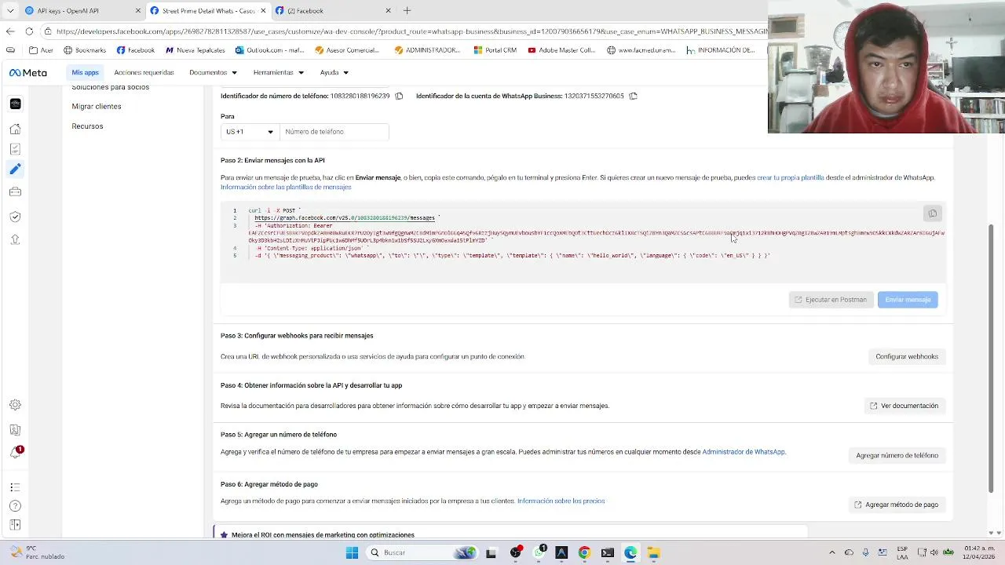Click the Configurar webhooks button
The image size is (1005, 565).
pos(907,356)
